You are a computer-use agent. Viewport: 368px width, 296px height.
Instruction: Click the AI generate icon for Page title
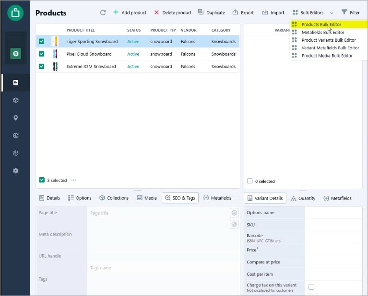234,213
